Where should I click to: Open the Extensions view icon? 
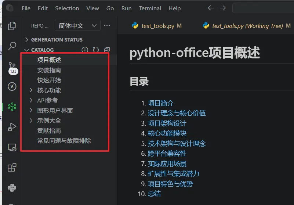(12, 168)
